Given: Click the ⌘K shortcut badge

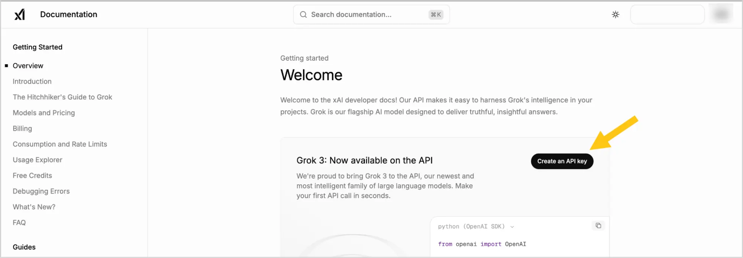Looking at the screenshot, I should [436, 14].
